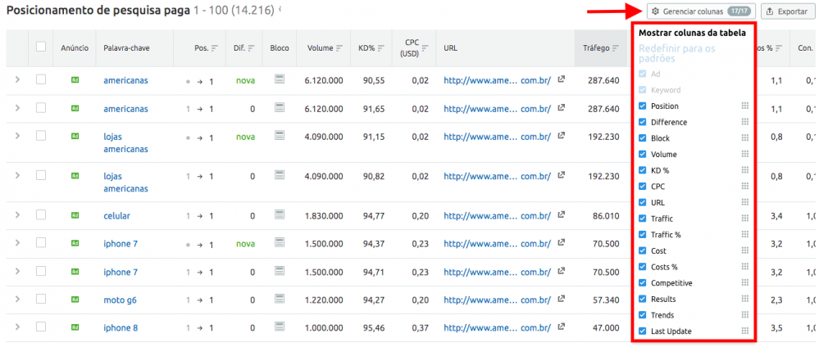This screenshot has width=828, height=347.
Task: Expand the lojas americanas row with KD 90,82
Action: [x=17, y=175]
